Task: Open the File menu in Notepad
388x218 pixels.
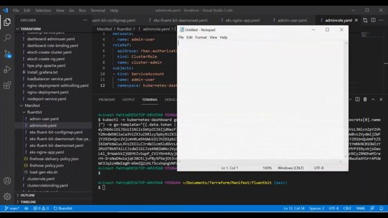Action: 181,38
